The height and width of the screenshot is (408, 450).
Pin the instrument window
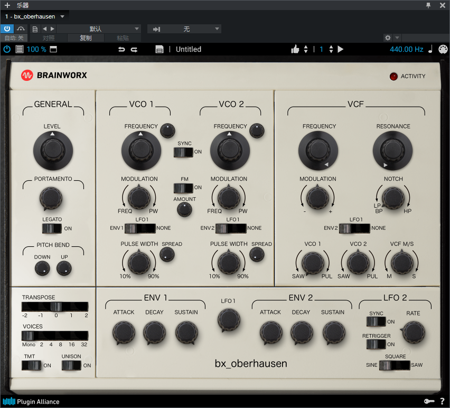428,5
